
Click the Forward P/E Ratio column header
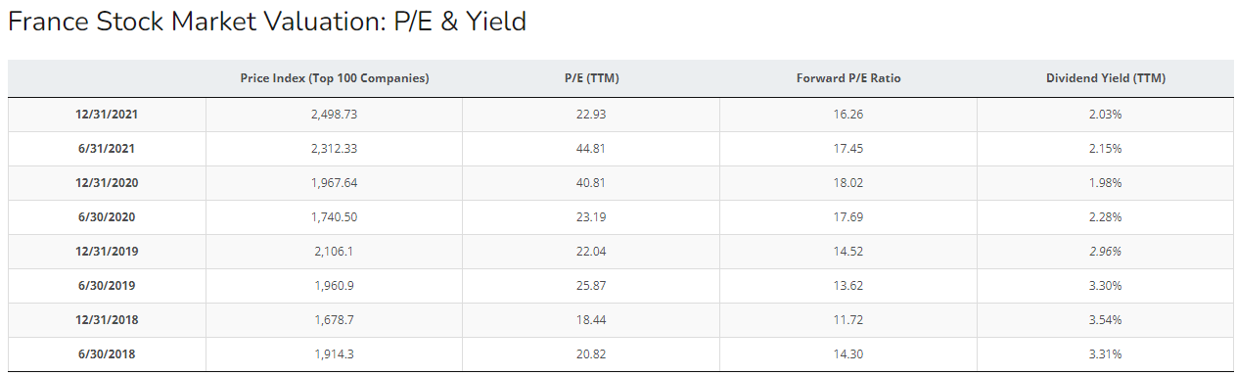(848, 78)
